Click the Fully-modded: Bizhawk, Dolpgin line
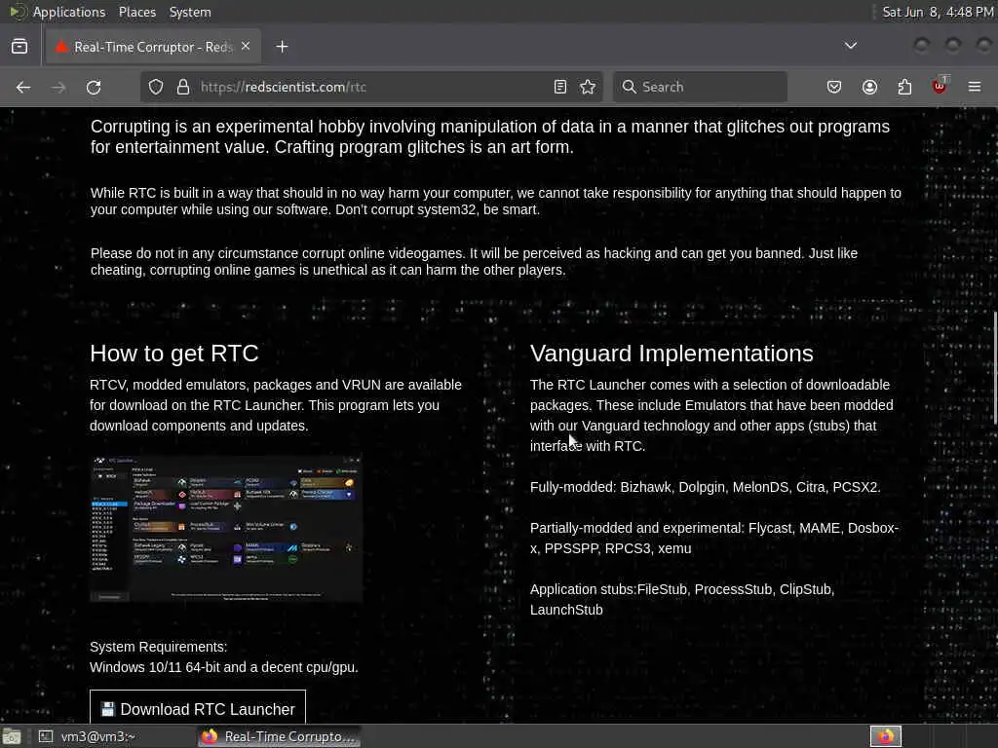The image size is (998, 748). [706, 487]
